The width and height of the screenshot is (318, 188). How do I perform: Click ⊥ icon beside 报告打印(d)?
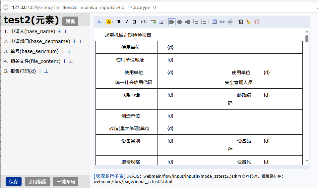point(46,71)
